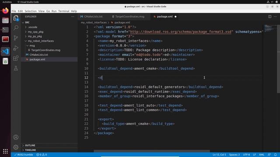Screen dimensions: 280x157
Task: Follow the download.ros.org schema URL
Action: tap(181, 32)
